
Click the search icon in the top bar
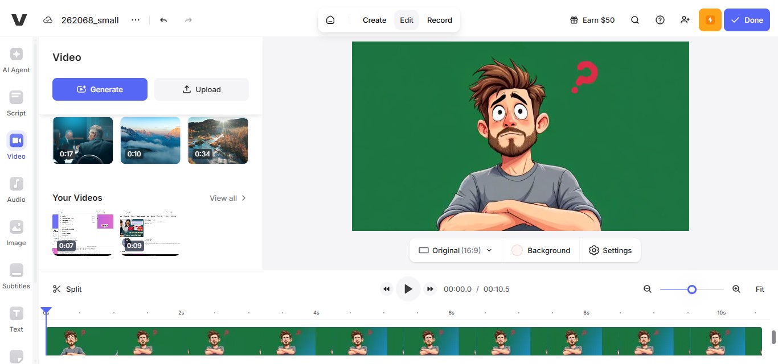click(634, 20)
